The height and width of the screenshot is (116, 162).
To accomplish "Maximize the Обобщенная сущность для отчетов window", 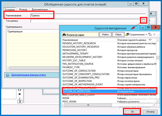I will click(x=136, y=3).
